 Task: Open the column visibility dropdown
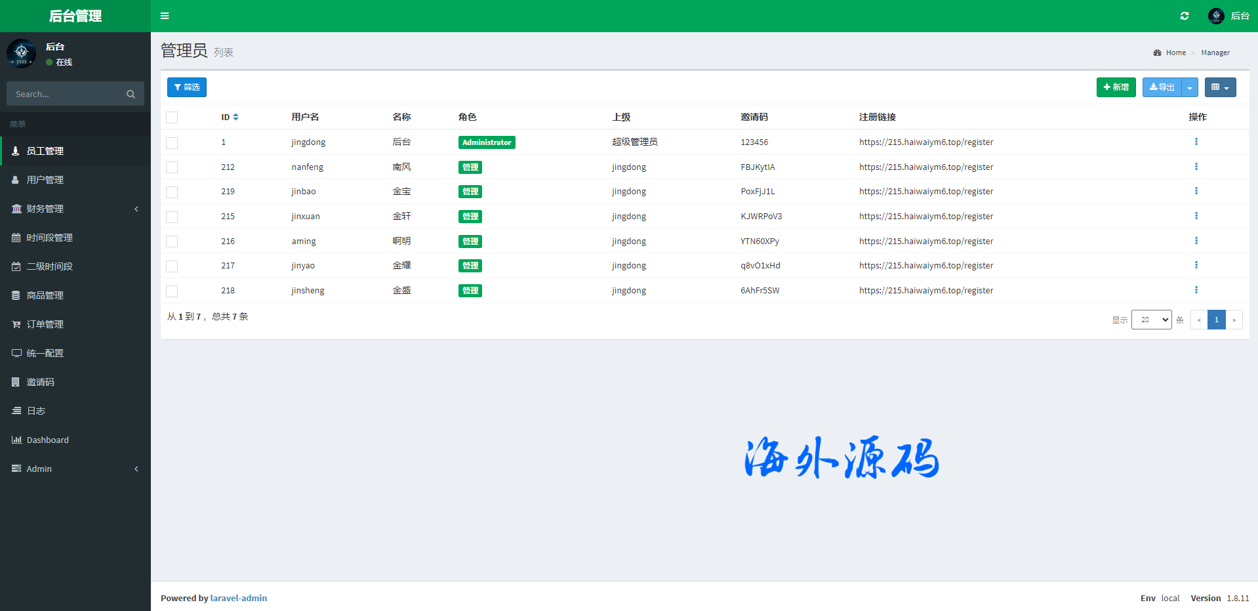(x=1219, y=87)
